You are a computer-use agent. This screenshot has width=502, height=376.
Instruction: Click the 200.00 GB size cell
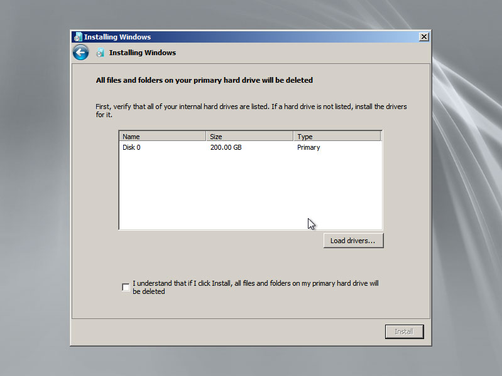[226, 147]
